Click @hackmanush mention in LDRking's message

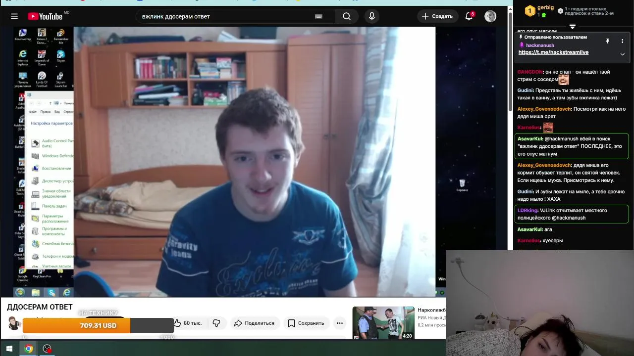pyautogui.click(x=569, y=218)
